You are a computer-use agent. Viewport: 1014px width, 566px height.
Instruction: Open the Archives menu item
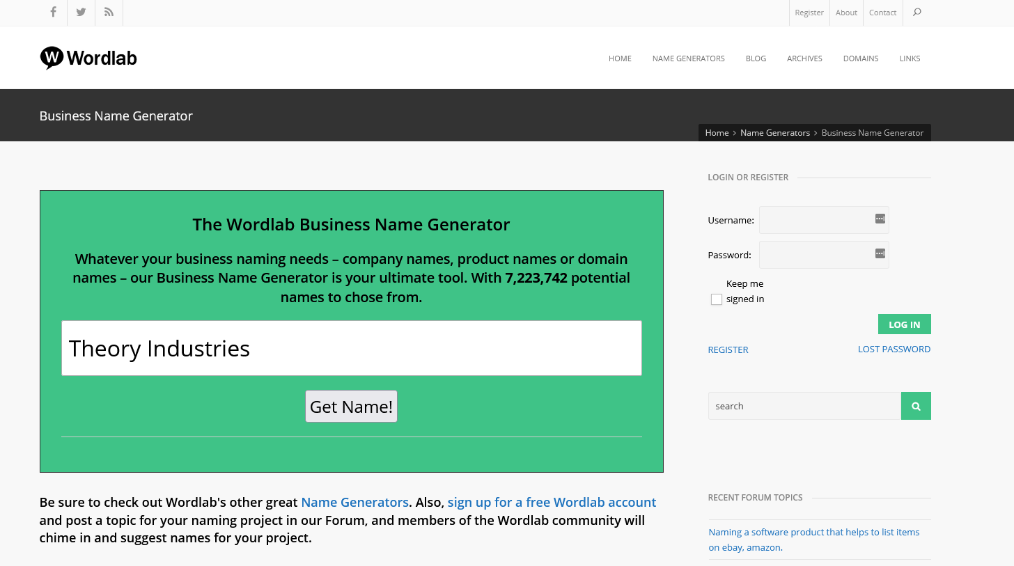pyautogui.click(x=804, y=58)
